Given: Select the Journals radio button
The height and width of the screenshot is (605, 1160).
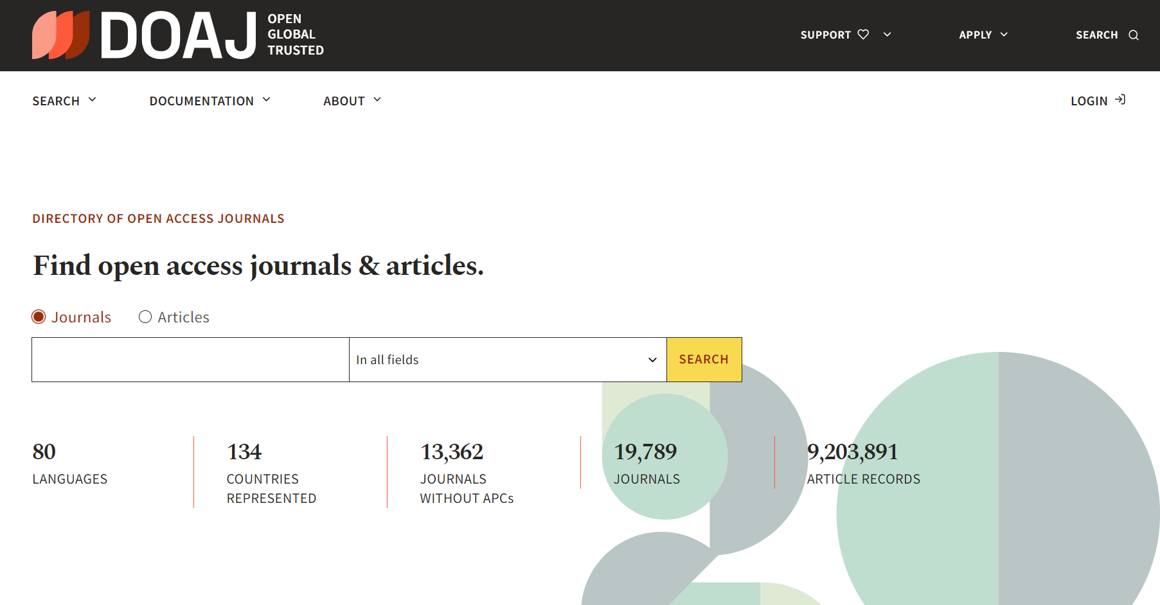Looking at the screenshot, I should (39, 317).
